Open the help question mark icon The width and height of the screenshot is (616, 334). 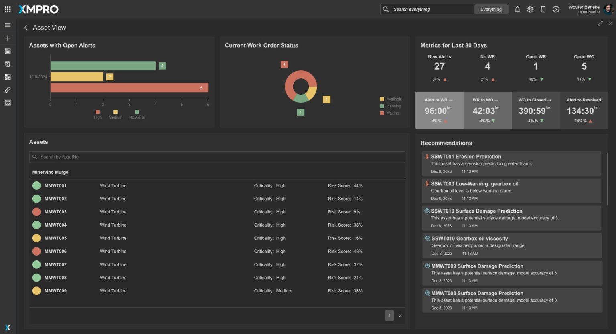[556, 9]
